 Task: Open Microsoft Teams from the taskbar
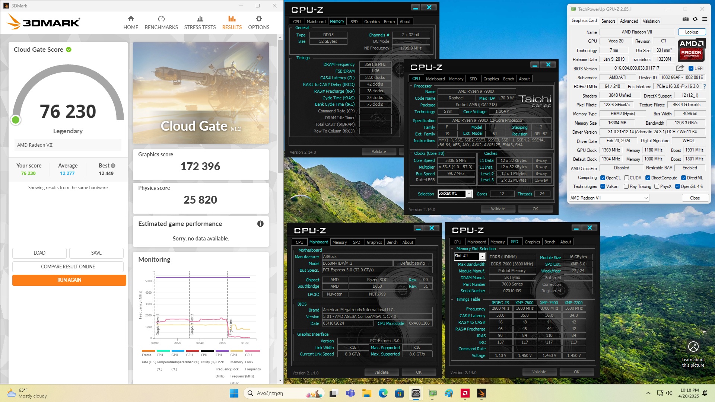coord(350,393)
